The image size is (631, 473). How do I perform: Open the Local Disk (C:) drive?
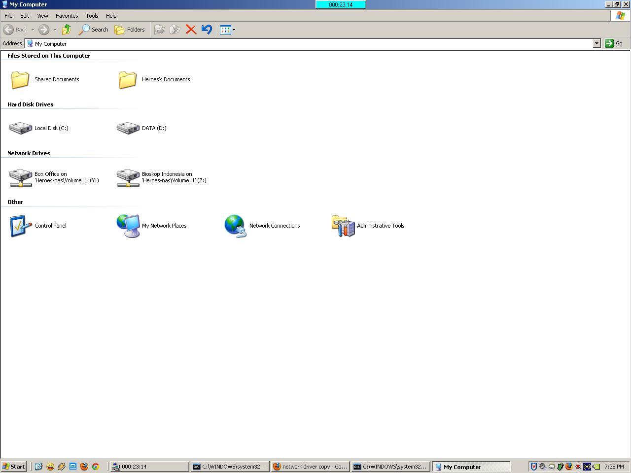coord(21,128)
